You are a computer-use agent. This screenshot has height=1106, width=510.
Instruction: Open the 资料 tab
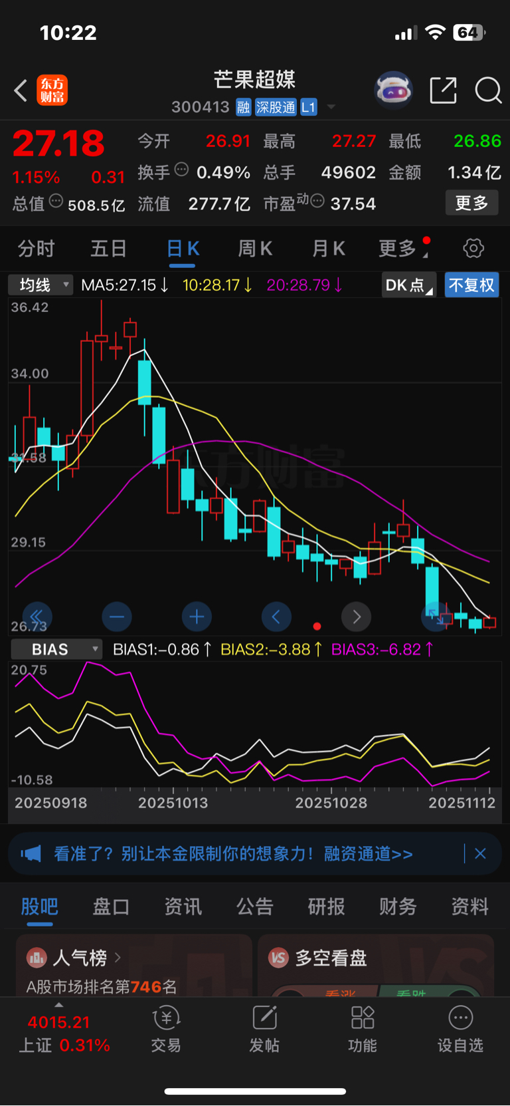[469, 906]
